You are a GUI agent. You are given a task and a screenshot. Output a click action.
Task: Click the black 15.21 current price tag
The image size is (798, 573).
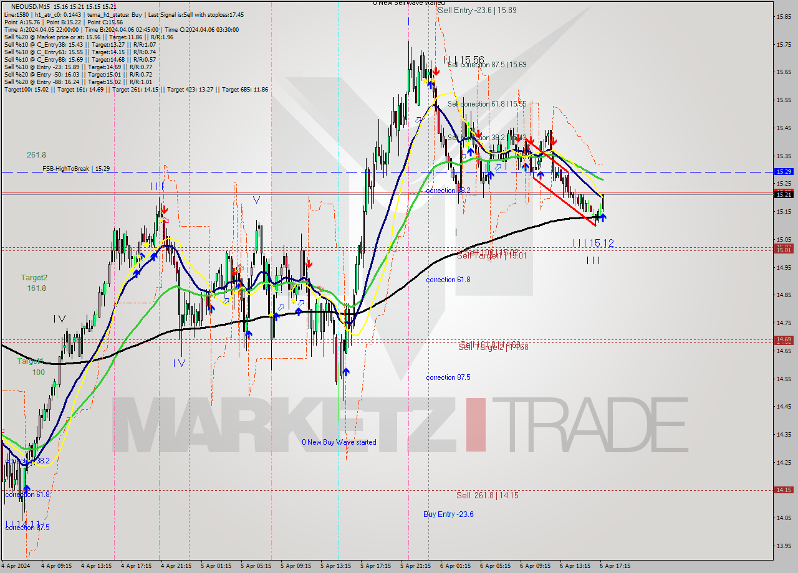pyautogui.click(x=783, y=195)
